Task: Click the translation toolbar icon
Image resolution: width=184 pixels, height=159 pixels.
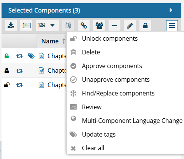Action: [x=68, y=25]
